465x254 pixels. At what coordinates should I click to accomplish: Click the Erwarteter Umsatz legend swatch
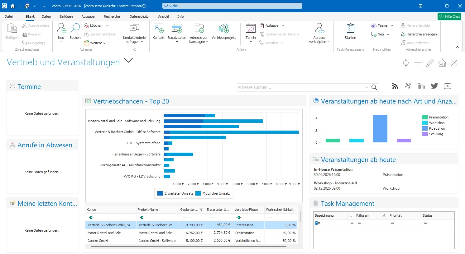pyautogui.click(x=160, y=193)
